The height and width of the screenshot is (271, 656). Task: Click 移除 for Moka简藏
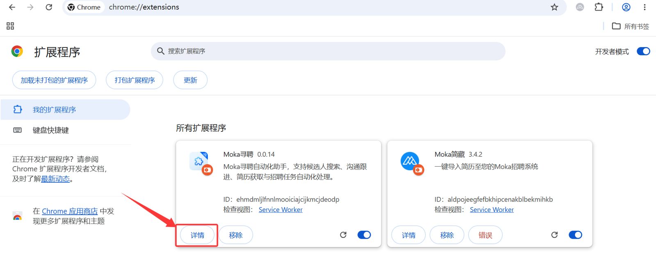pos(447,235)
